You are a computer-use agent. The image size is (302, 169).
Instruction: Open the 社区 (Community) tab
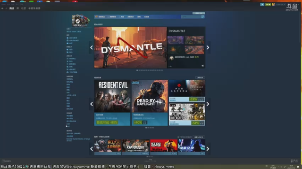[24, 8]
